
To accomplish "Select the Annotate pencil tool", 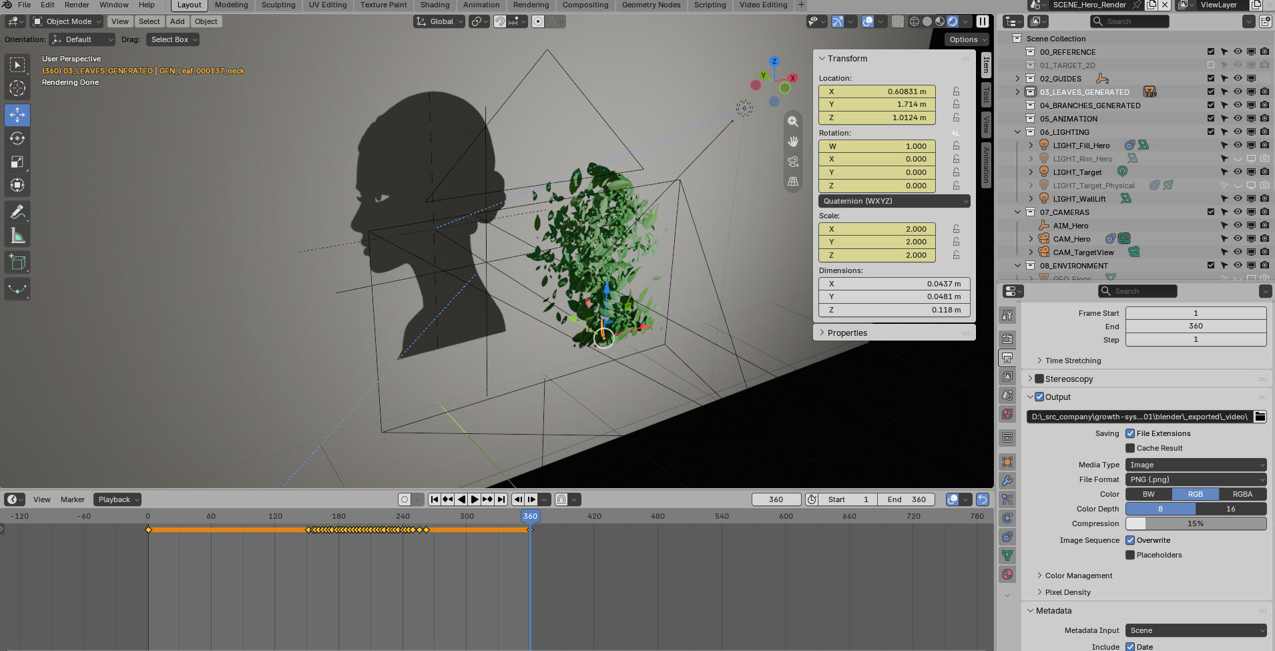I will coord(17,212).
